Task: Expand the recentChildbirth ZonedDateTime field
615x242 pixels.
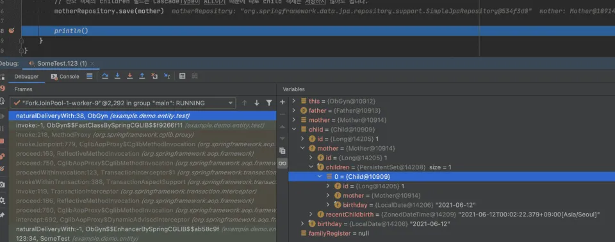Action: click(x=311, y=215)
